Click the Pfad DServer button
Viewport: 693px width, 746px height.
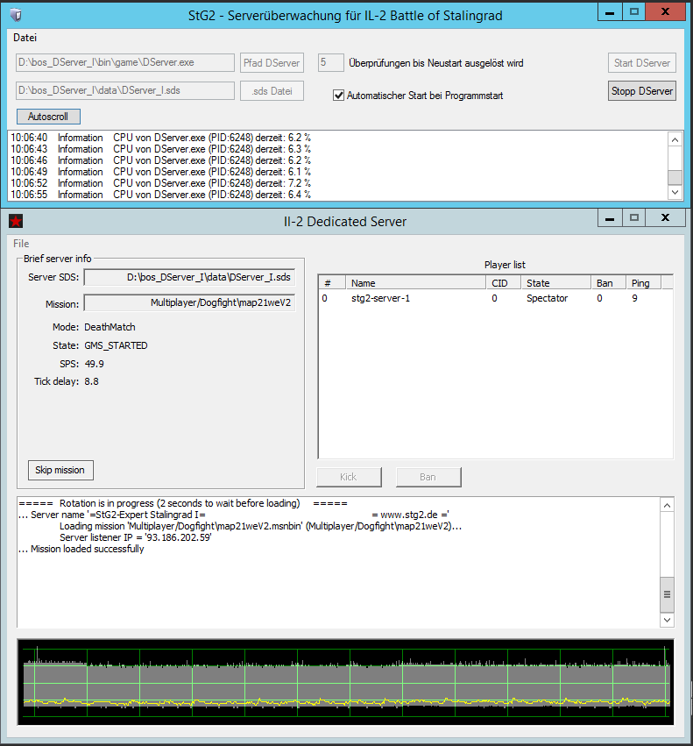point(272,63)
